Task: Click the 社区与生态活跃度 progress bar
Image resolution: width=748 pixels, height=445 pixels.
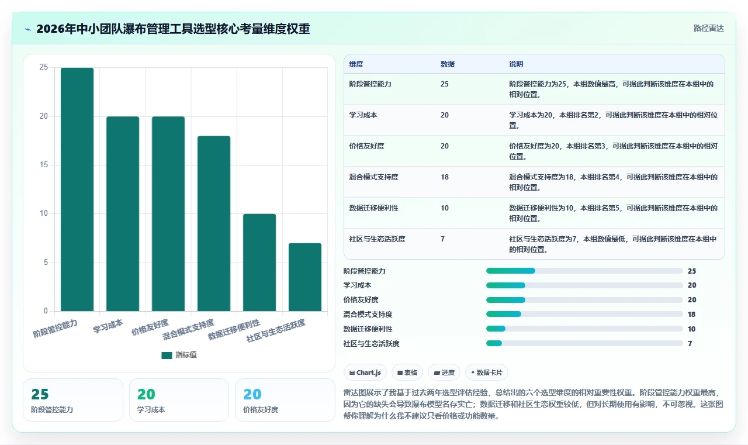Action: (x=584, y=343)
